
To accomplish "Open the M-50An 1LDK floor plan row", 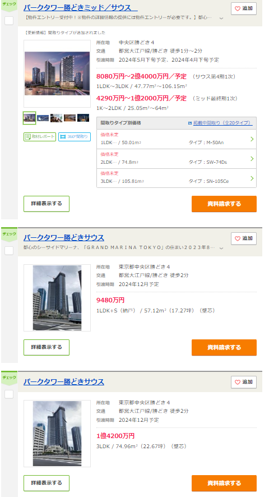I will [177, 139].
